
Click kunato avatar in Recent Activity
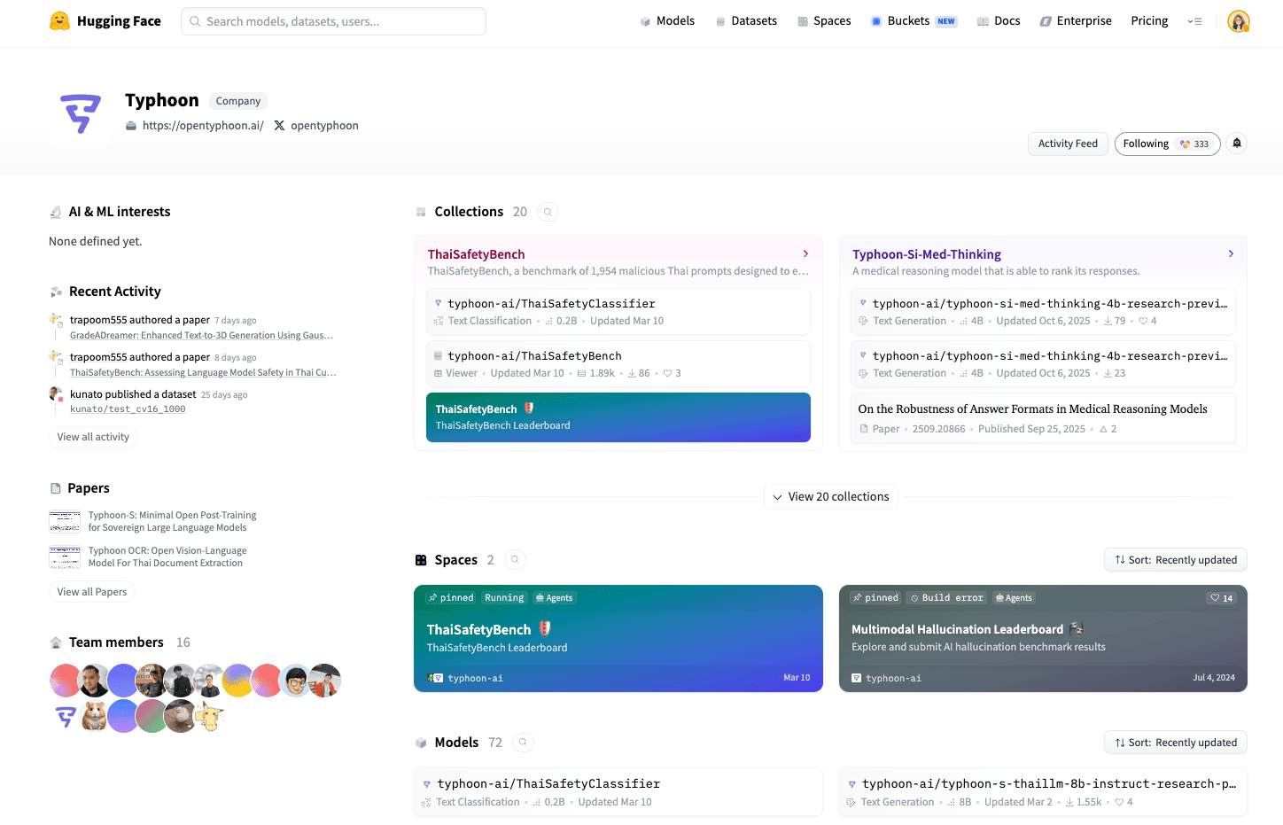55,394
